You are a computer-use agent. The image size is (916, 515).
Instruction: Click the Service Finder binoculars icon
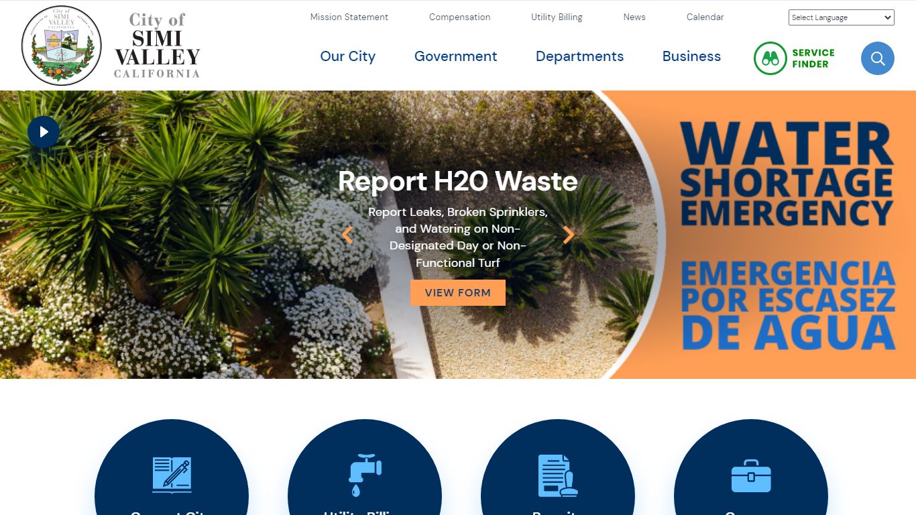pyautogui.click(x=770, y=58)
